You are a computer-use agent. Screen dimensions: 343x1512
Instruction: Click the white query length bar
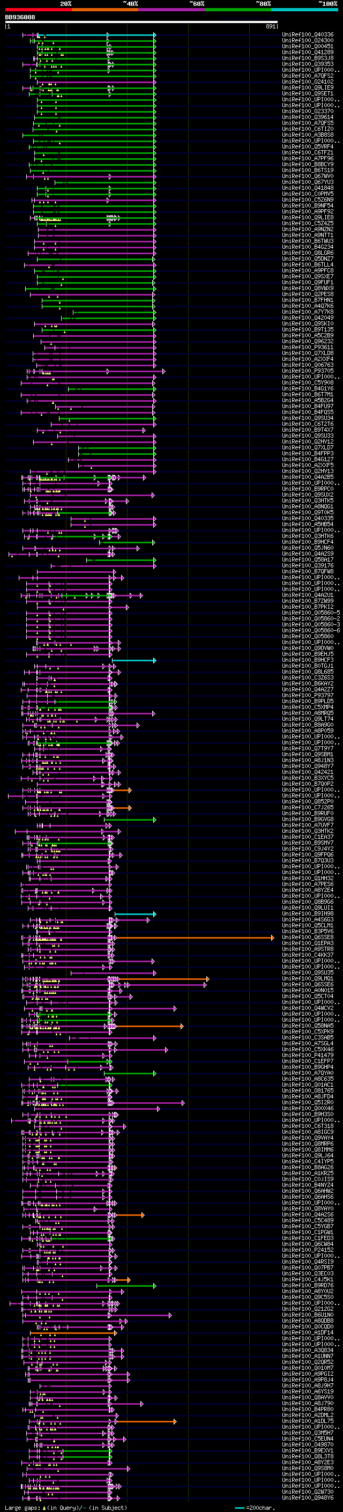pyautogui.click(x=141, y=23)
